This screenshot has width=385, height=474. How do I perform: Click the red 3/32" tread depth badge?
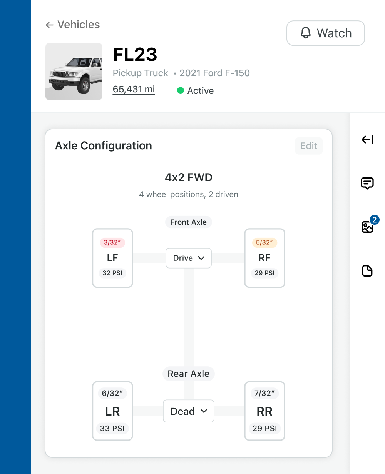[112, 242]
